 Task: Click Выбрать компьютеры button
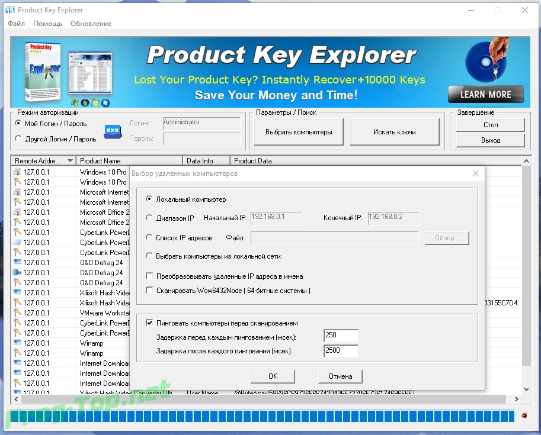tap(299, 132)
